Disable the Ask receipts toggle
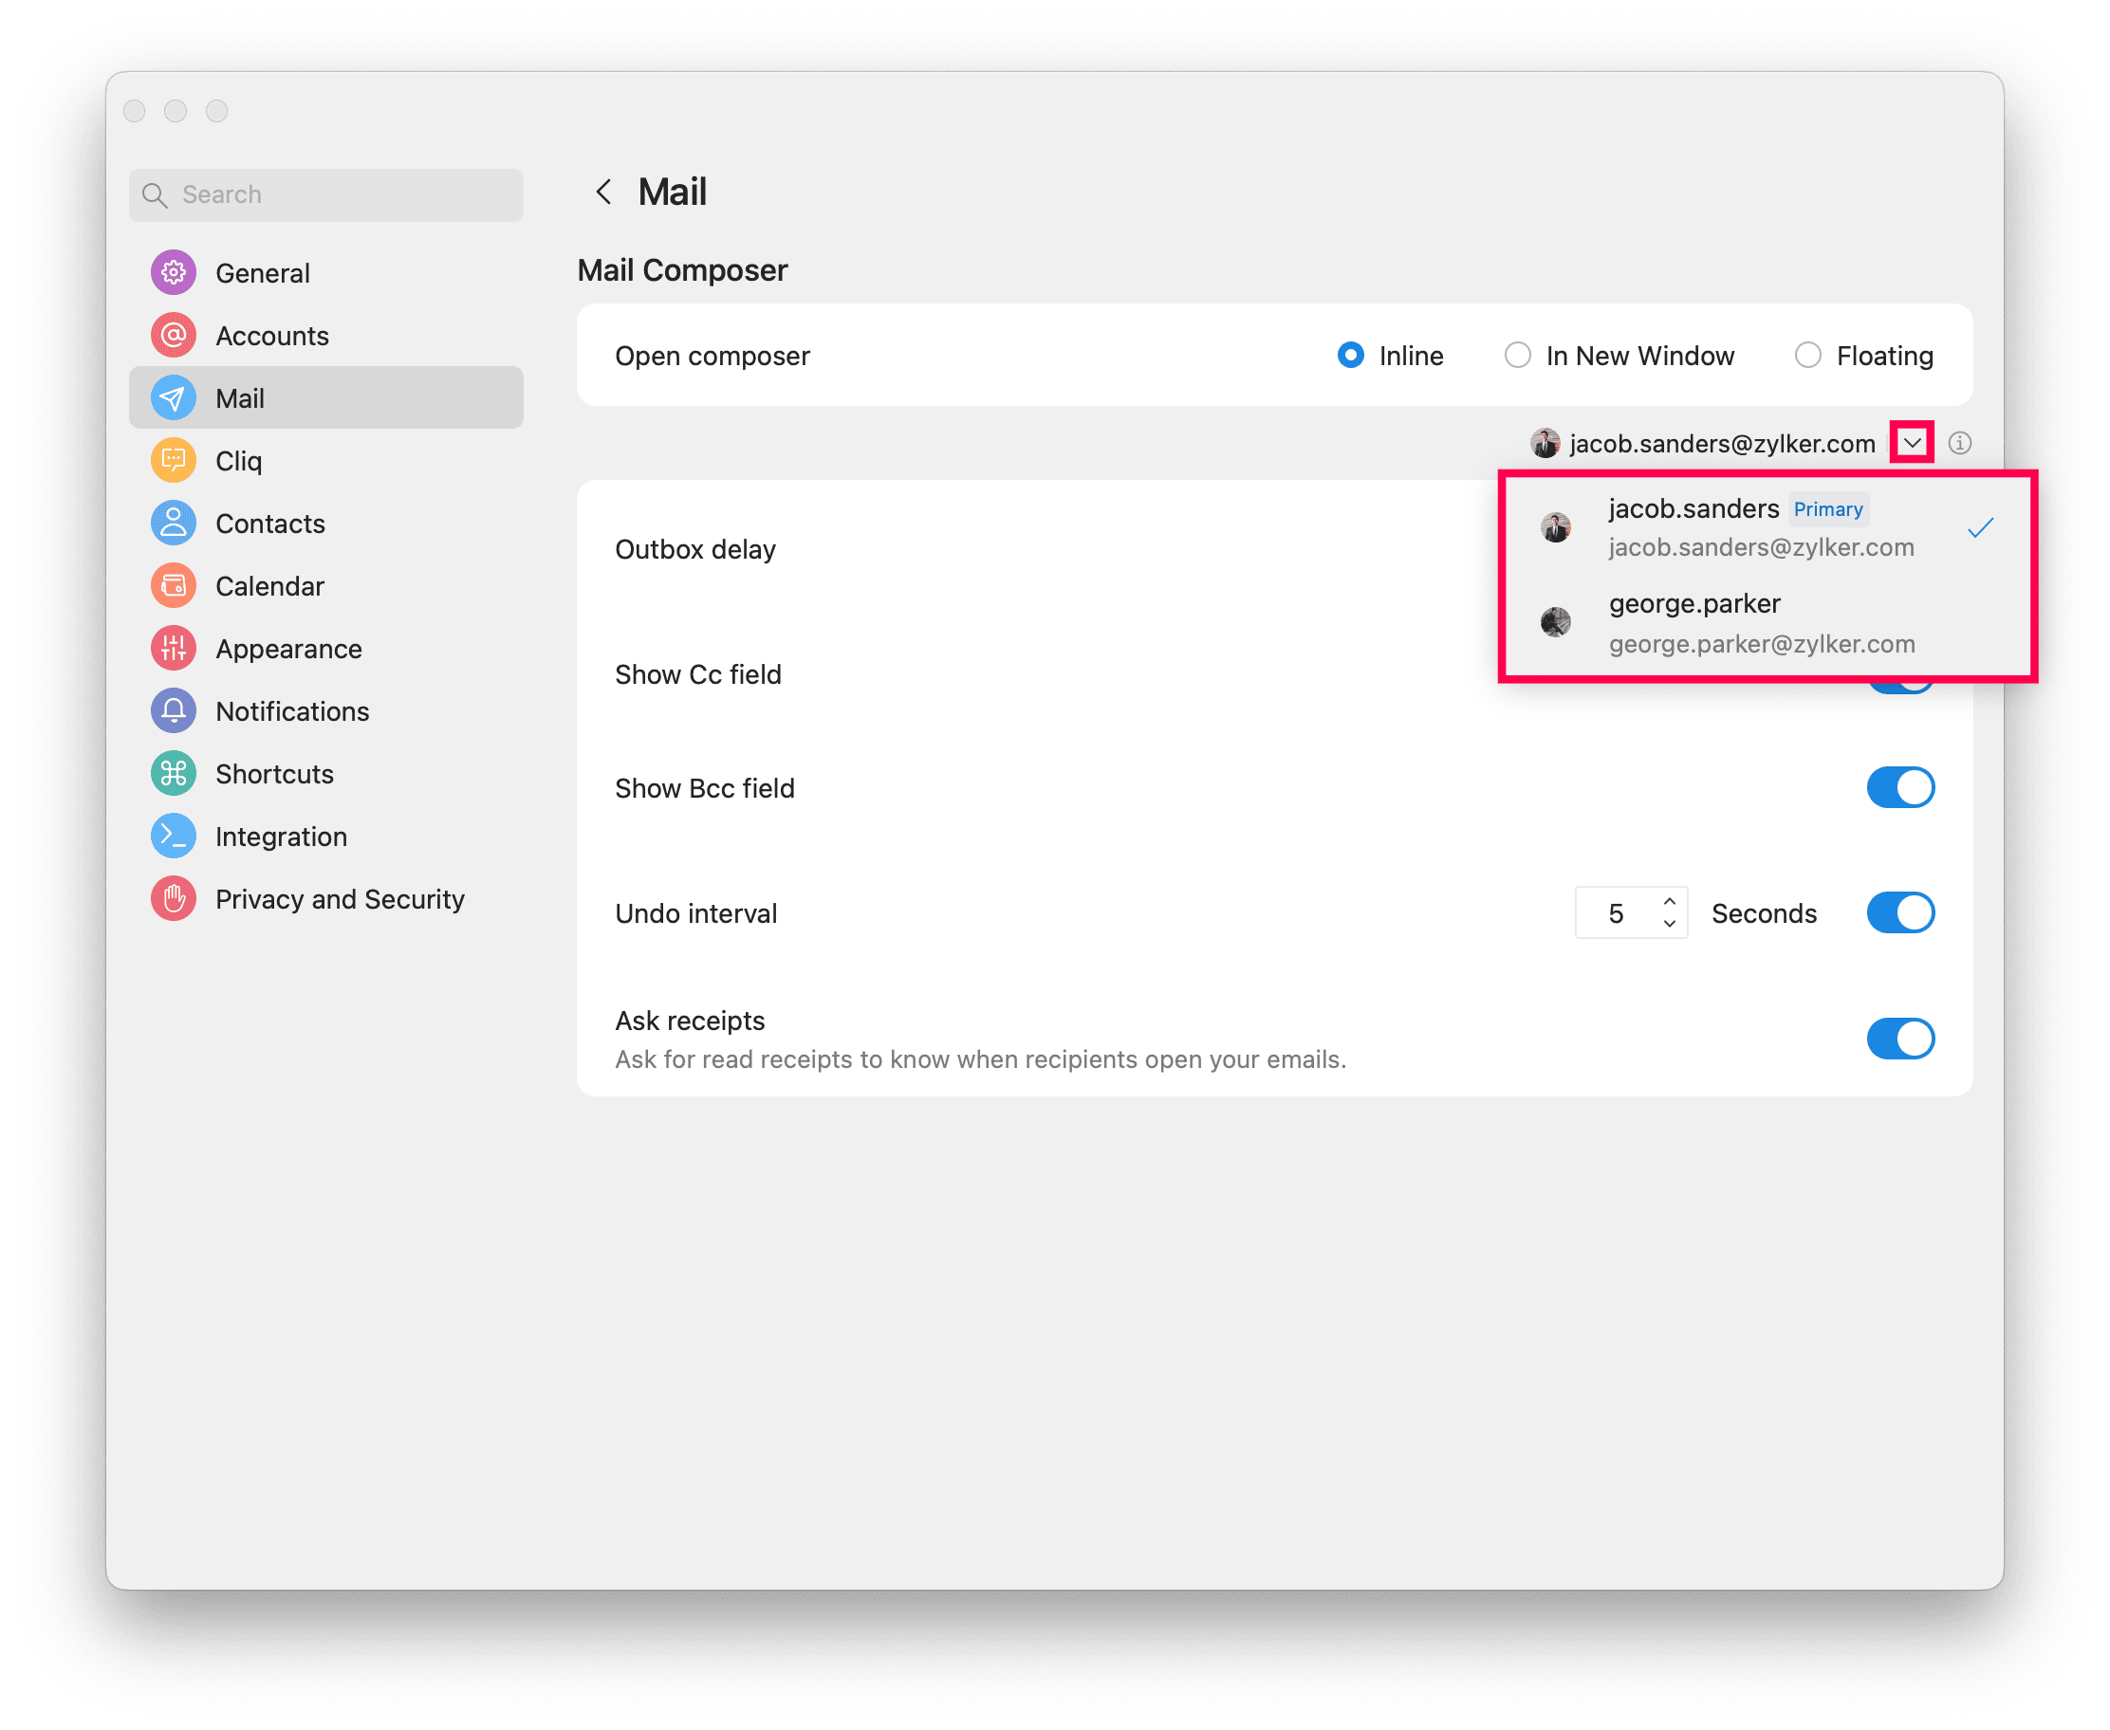The image size is (2110, 1730). [x=1899, y=1039]
